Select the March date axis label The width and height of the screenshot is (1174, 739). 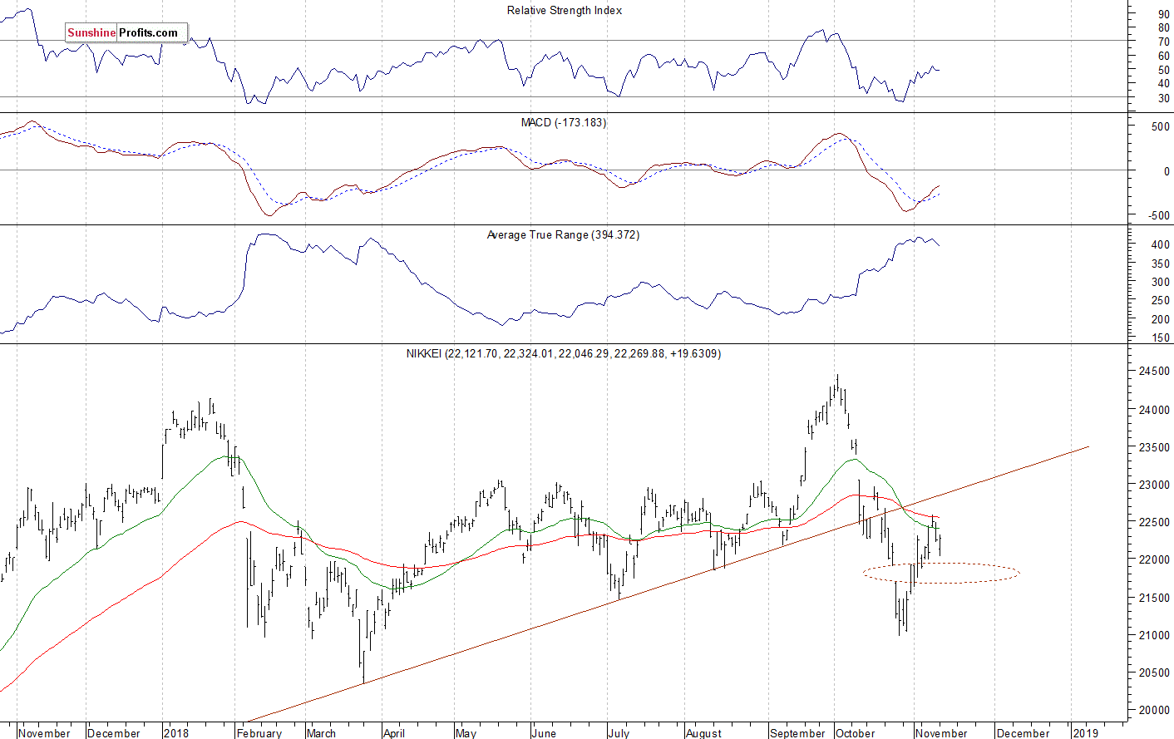click(x=321, y=733)
